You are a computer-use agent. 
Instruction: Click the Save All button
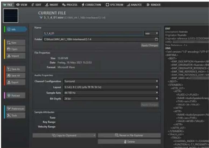pyautogui.click(x=16, y=76)
